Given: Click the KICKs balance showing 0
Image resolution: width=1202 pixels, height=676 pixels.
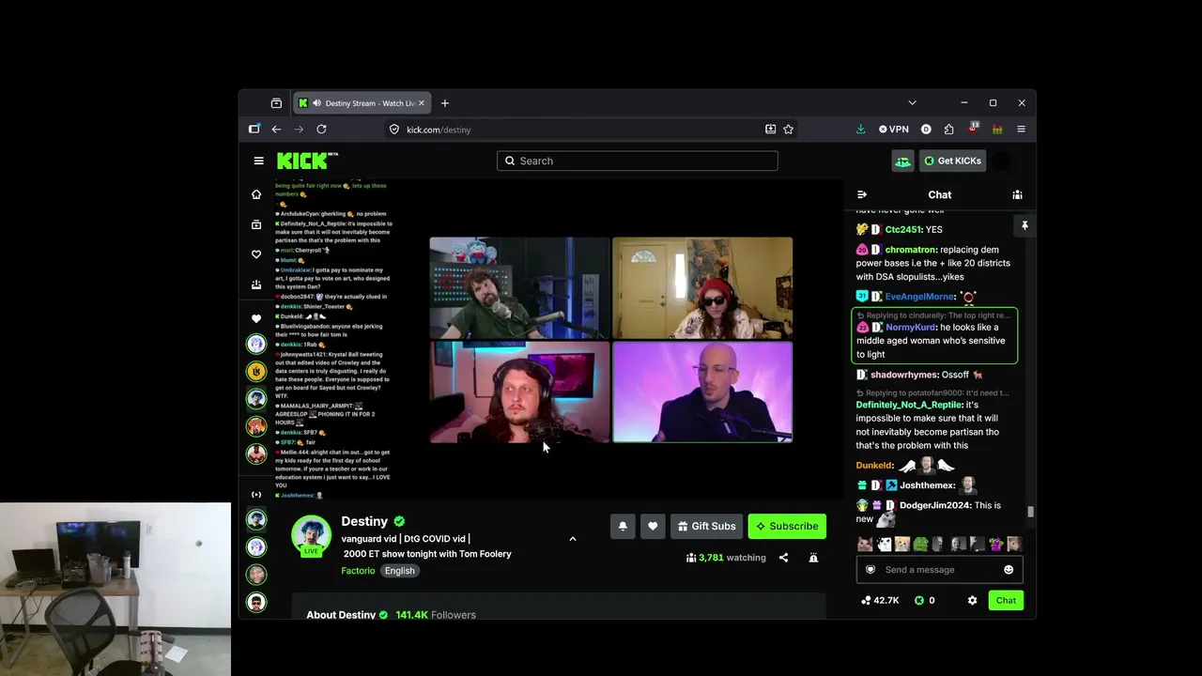Looking at the screenshot, I should tap(924, 600).
